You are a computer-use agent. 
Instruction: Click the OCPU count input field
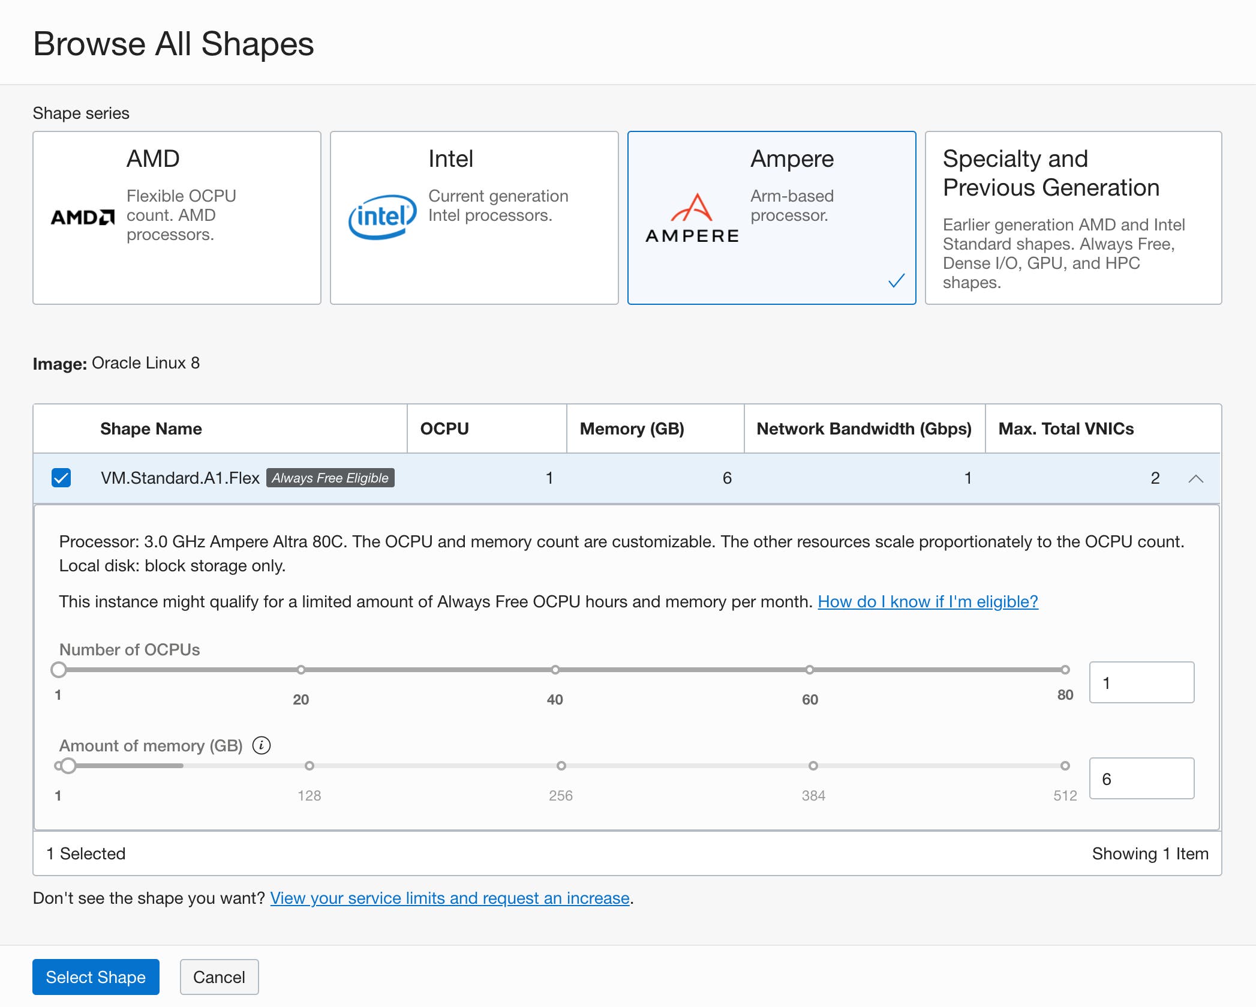(x=1141, y=682)
